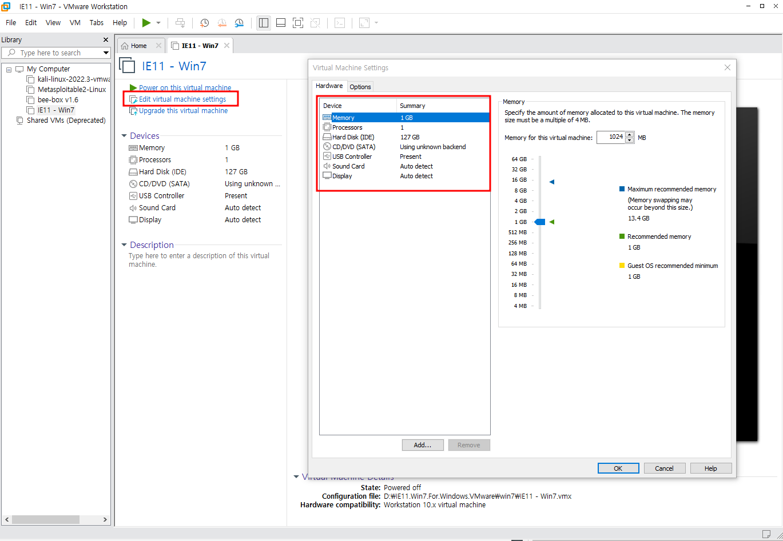Screen dimensions: 783x541
Task: Decrease memory with the down spinner arrow
Action: point(630,141)
